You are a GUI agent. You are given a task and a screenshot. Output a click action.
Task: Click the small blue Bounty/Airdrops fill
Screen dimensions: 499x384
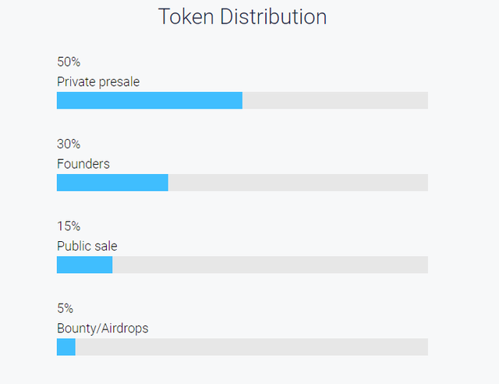[66, 347]
